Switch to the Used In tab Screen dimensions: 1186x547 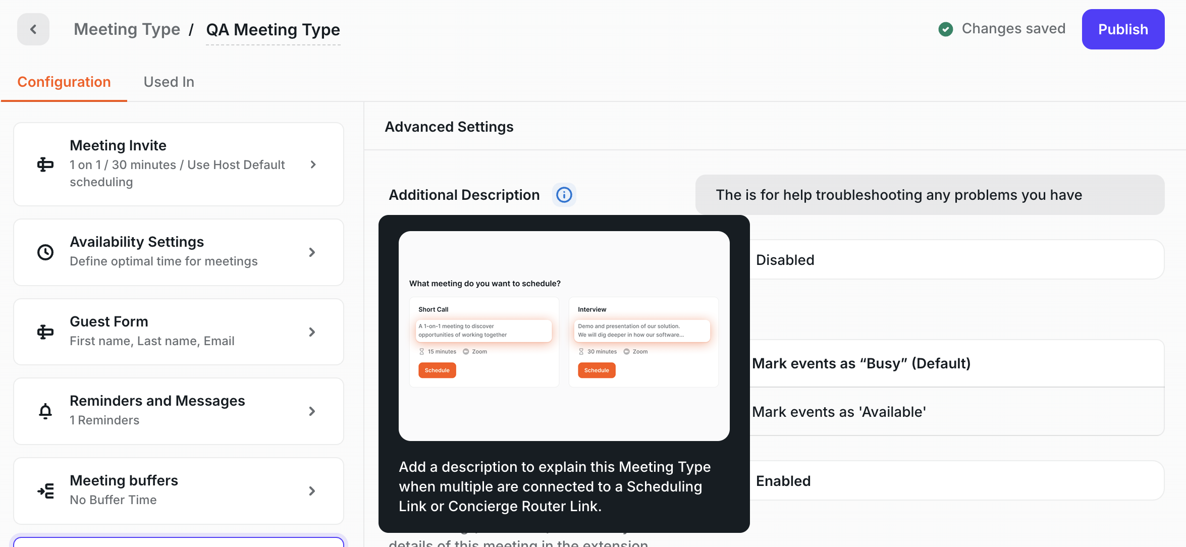coord(169,82)
